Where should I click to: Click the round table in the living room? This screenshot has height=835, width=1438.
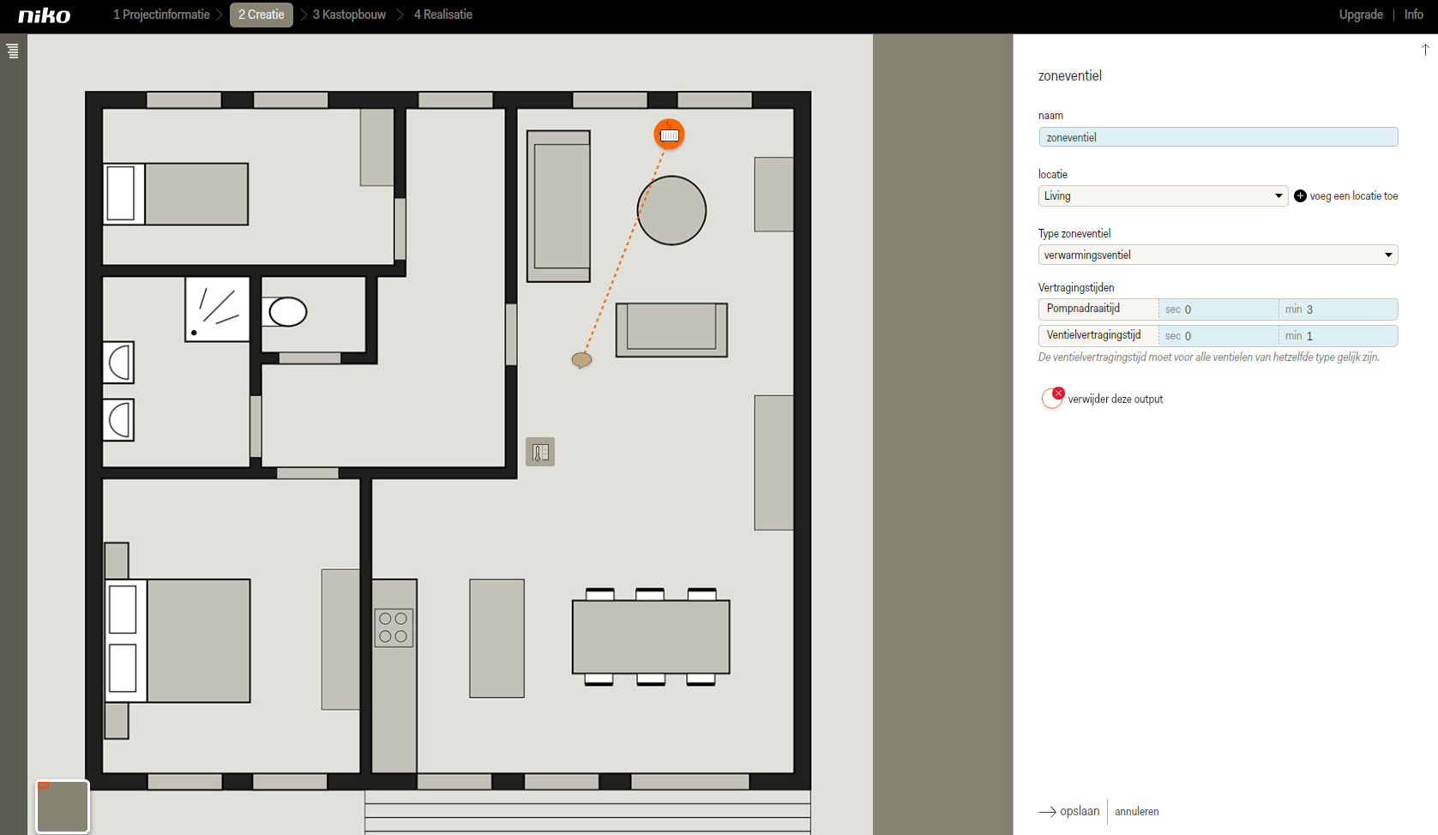[x=671, y=210]
